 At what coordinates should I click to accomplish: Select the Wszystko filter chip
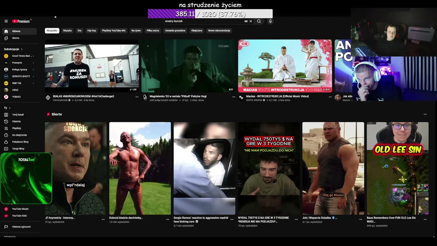point(52,30)
